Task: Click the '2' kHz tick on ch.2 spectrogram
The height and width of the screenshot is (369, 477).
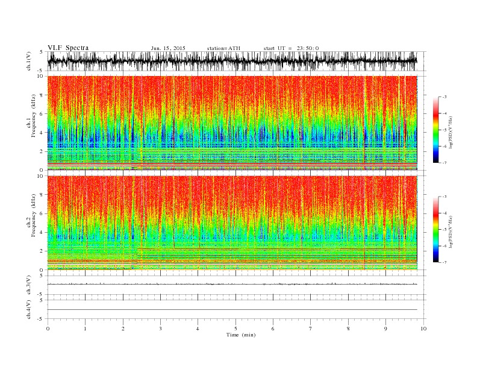Action: [x=42, y=251]
